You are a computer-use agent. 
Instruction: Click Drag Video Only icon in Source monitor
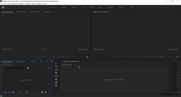click(43, 49)
